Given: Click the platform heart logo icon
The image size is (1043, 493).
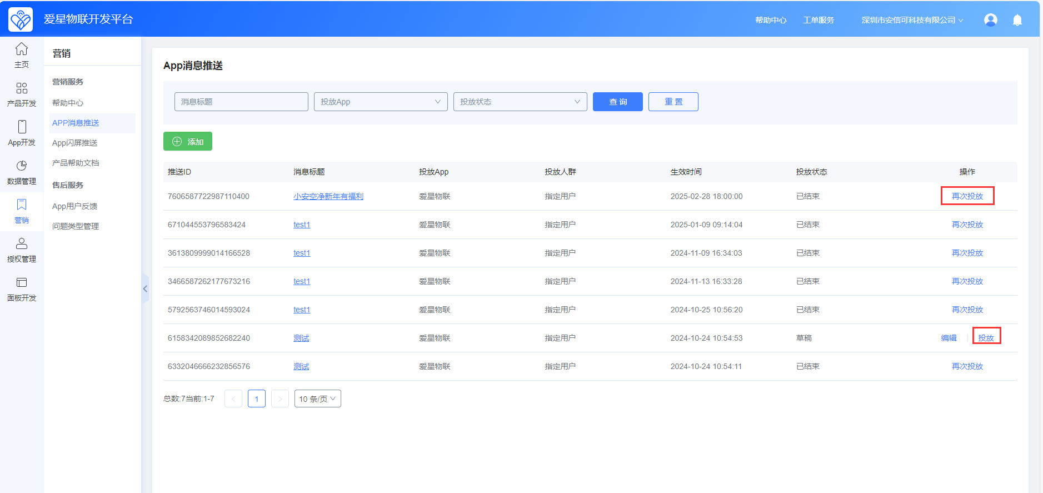Looking at the screenshot, I should coord(21,19).
